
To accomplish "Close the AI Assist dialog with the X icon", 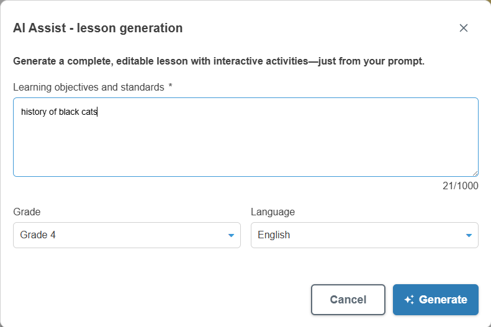I will (x=463, y=28).
